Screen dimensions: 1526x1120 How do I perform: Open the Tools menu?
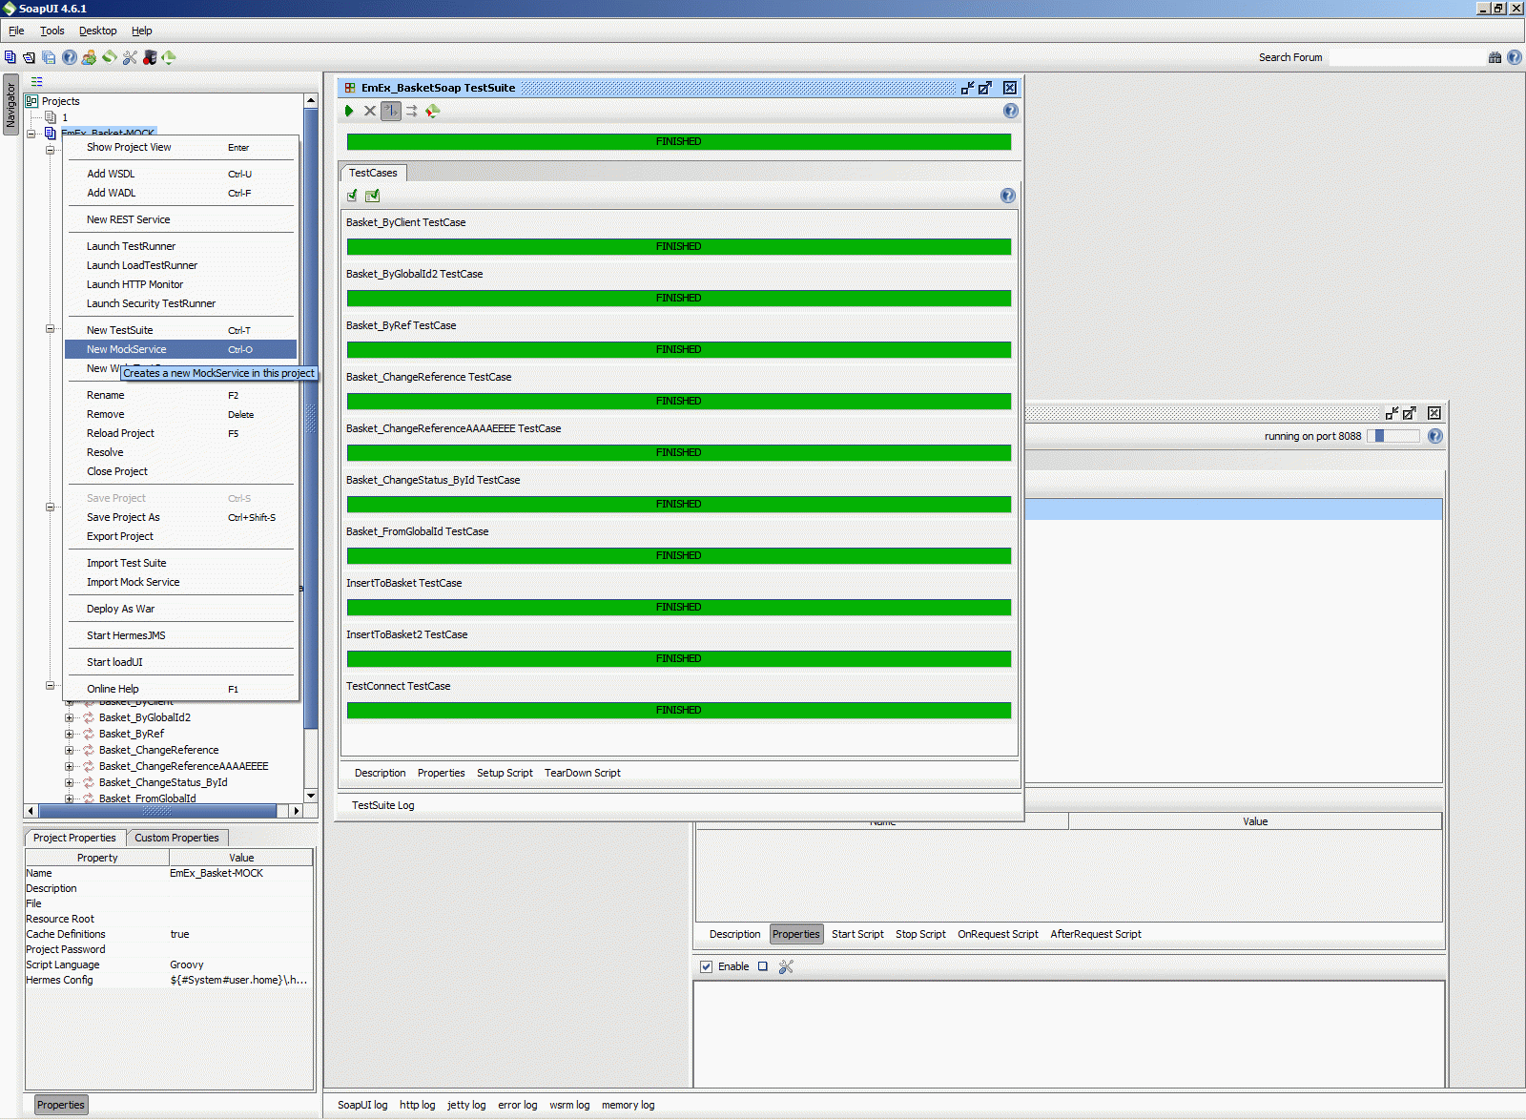tap(52, 31)
